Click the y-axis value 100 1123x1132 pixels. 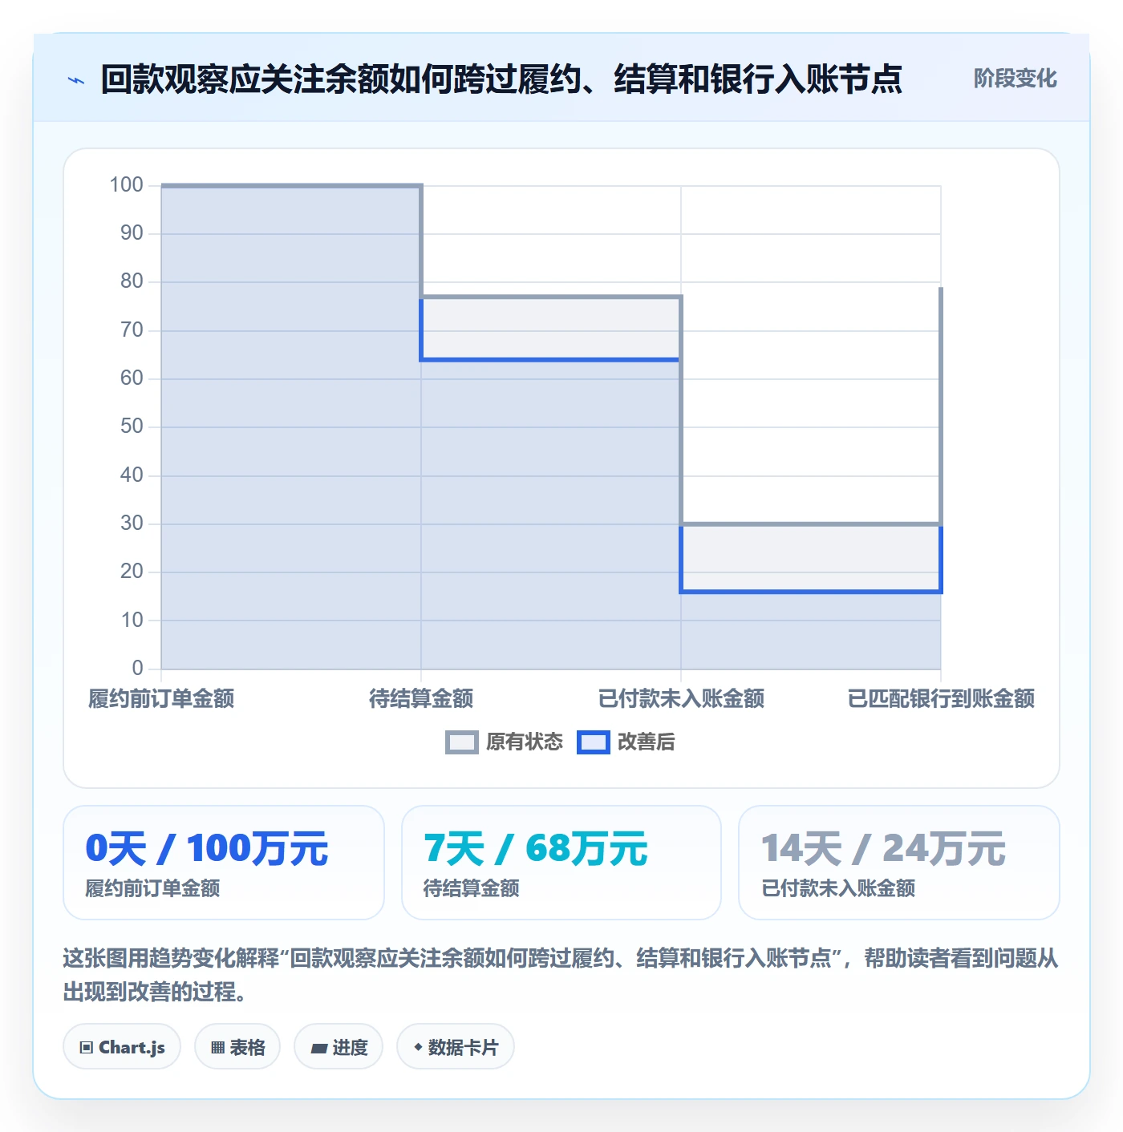click(x=127, y=185)
